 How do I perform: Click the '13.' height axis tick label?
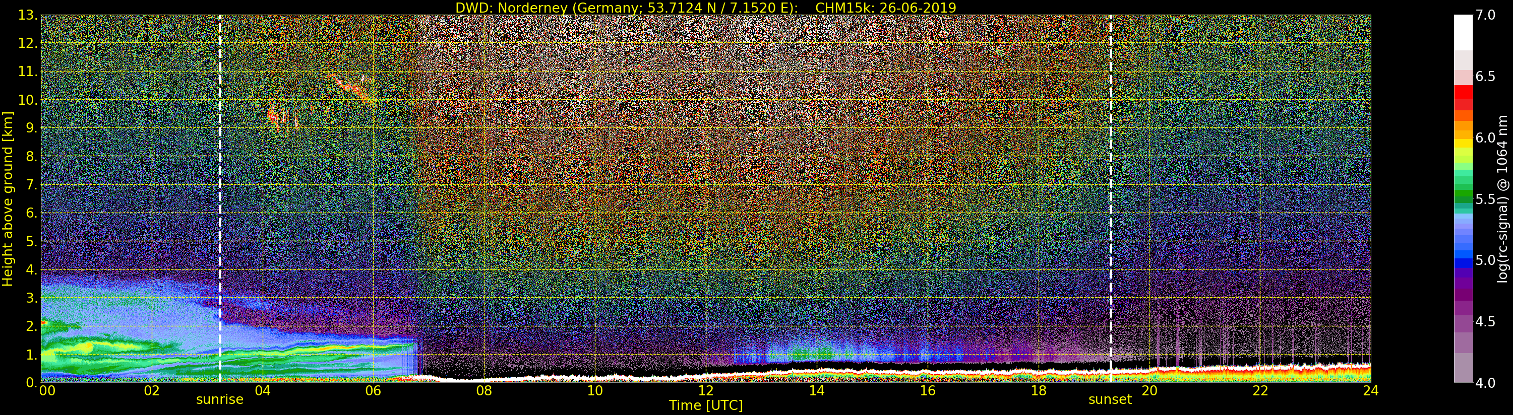coord(28,15)
